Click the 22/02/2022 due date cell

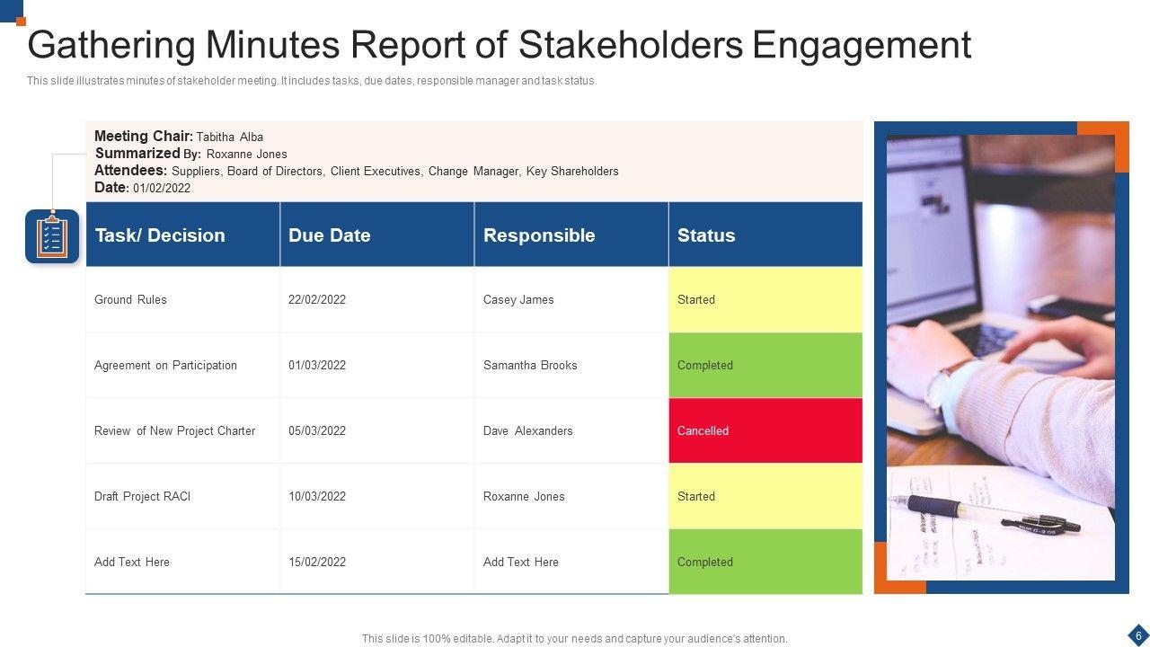click(317, 300)
